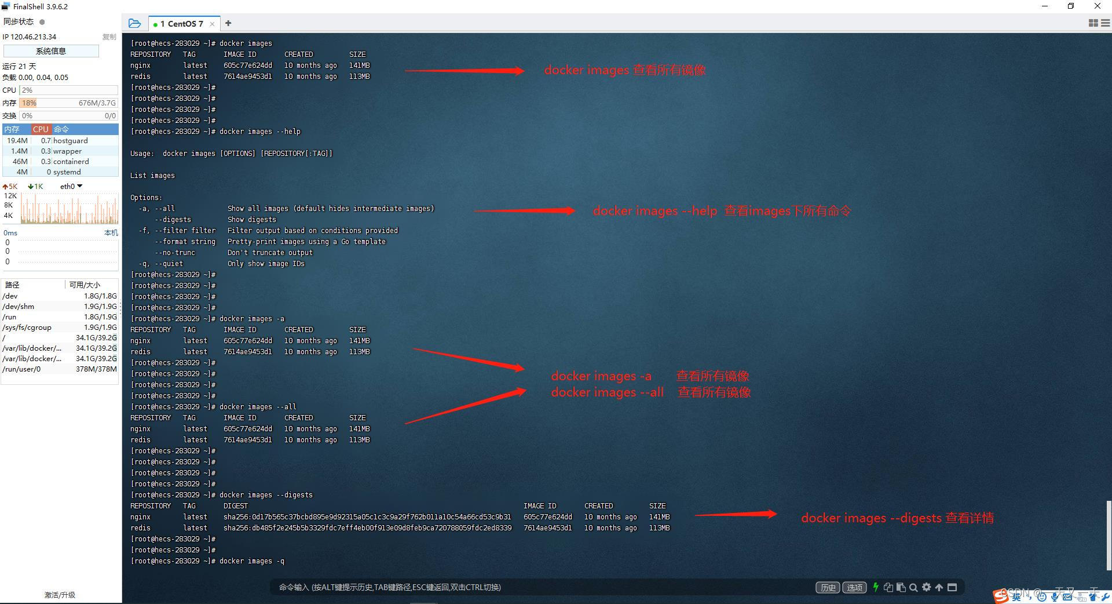Open the connection manager folder icon
Viewport: 1112px width, 604px height.
click(135, 23)
